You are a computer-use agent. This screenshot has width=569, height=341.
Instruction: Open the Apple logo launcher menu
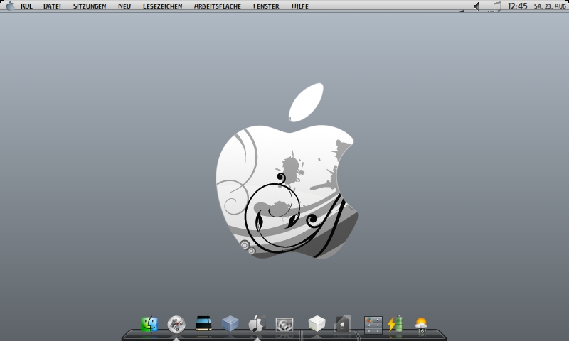coord(10,6)
